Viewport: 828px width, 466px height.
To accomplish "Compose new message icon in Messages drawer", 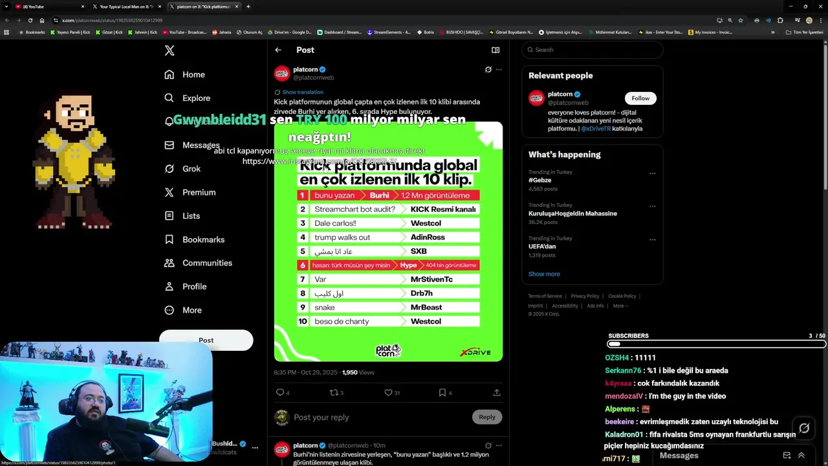I will point(787,456).
